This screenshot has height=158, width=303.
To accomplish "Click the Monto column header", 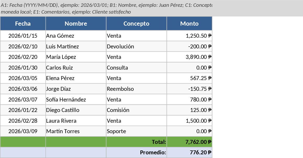I will [189, 24].
